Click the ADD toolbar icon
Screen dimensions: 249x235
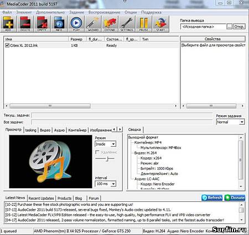coord(8,24)
